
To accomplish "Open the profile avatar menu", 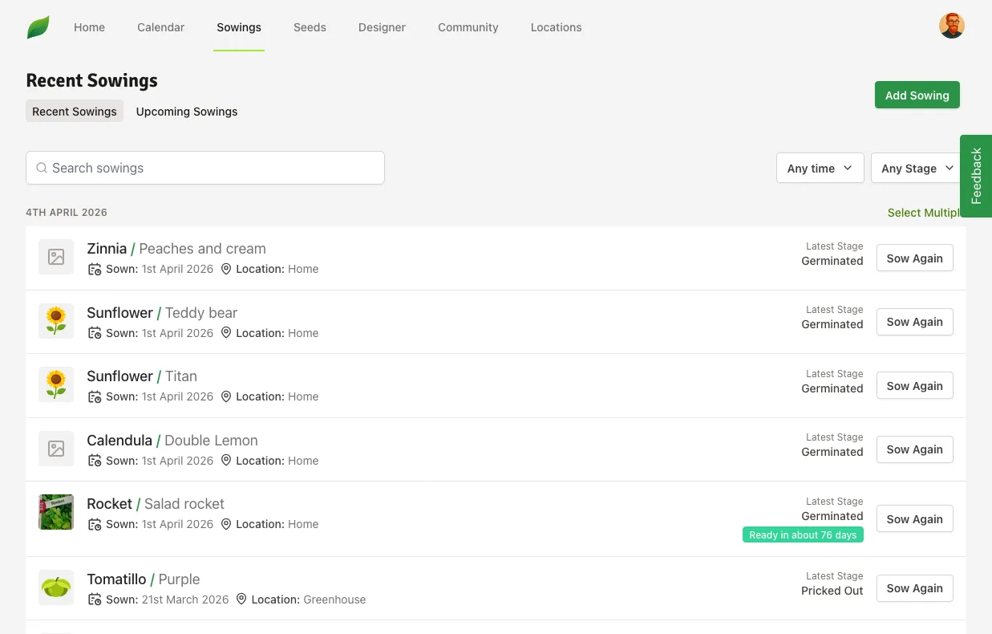I will [951, 25].
